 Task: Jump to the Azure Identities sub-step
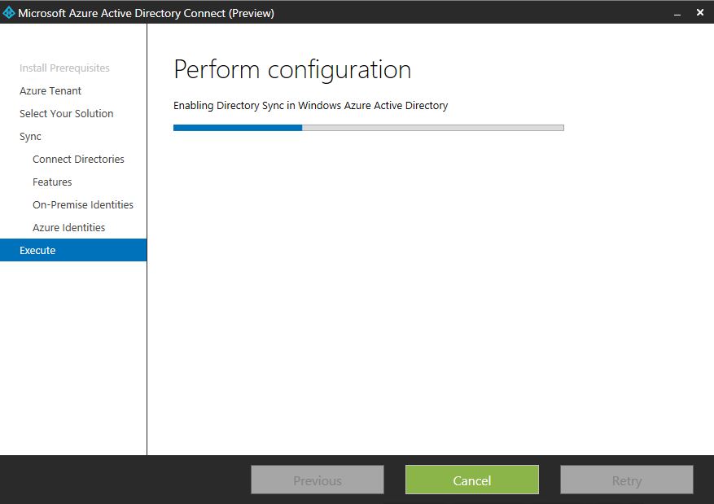coord(68,228)
